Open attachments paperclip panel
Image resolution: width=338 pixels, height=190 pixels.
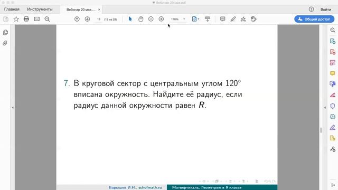tap(5, 43)
